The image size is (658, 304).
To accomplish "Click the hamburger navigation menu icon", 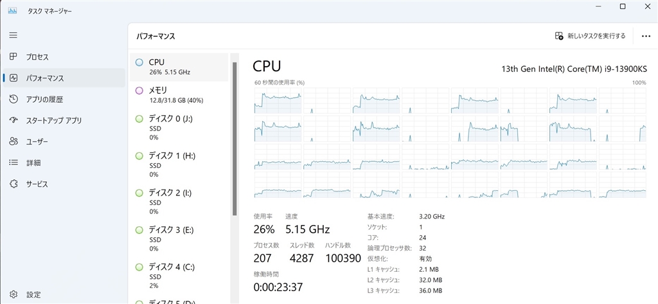I will (x=13, y=35).
